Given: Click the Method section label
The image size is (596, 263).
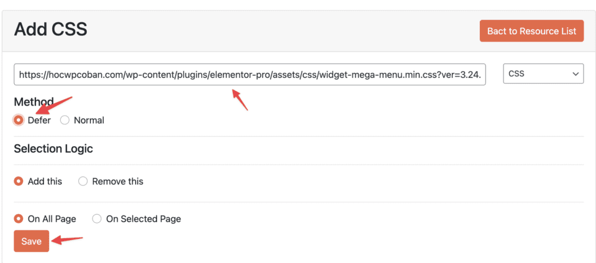Looking at the screenshot, I should click(x=34, y=101).
